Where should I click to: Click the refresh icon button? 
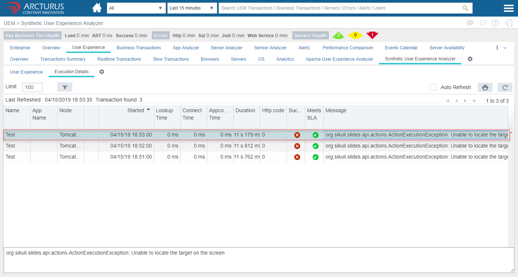(505, 87)
